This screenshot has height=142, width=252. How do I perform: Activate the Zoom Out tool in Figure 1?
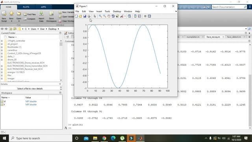click(104, 16)
